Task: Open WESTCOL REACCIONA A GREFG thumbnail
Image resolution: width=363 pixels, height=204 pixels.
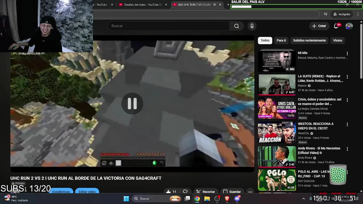Action: coord(277,132)
